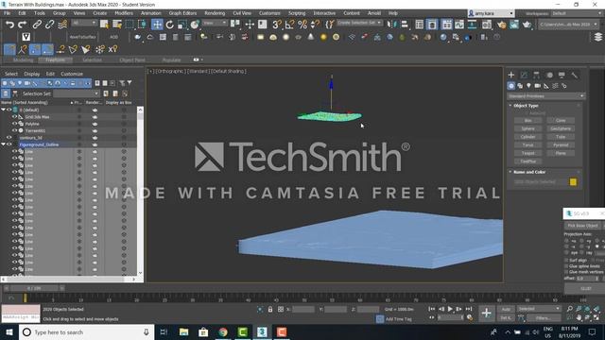Toggle the Angle Snap icon

point(289,25)
